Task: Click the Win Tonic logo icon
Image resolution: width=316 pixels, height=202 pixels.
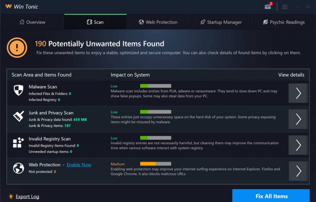Action: point(9,6)
